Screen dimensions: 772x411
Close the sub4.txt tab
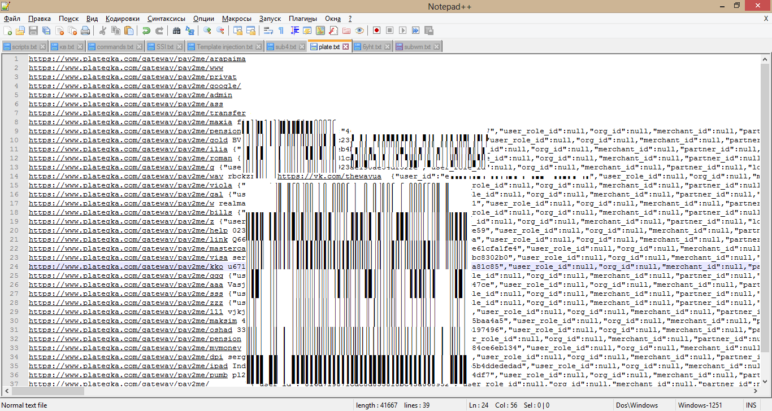tap(302, 47)
